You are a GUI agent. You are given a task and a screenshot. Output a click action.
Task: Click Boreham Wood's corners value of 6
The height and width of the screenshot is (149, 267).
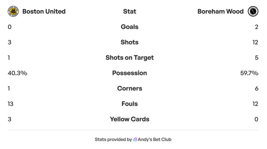(257, 88)
